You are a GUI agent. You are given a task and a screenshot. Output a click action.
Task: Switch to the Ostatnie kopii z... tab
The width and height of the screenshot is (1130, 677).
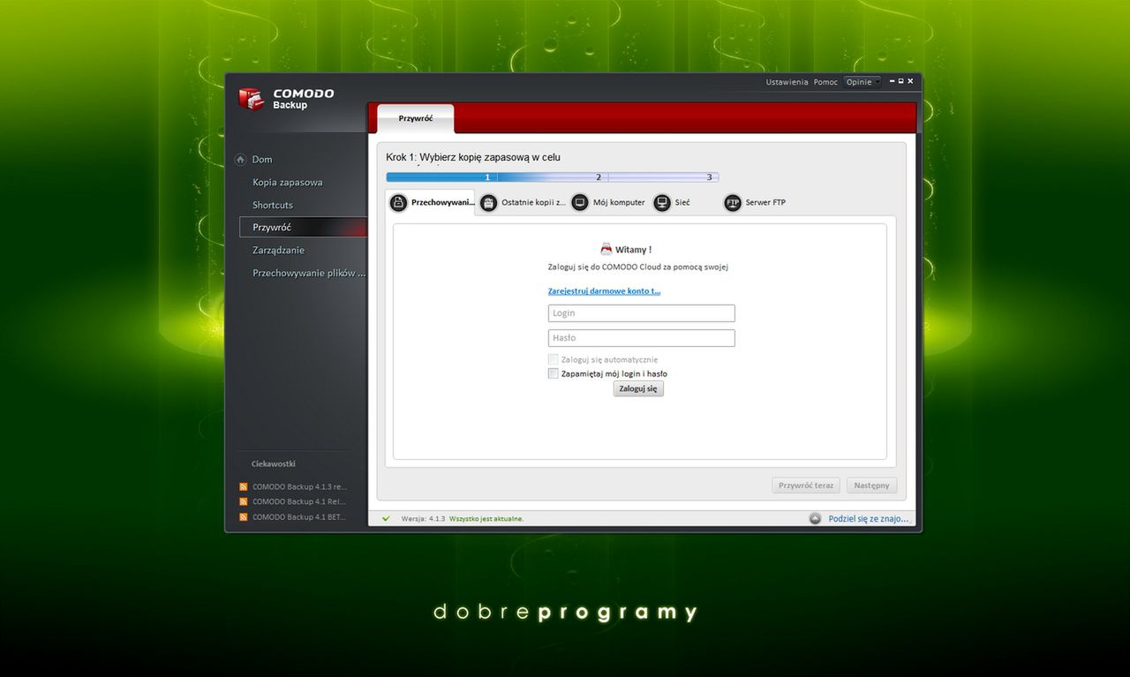[523, 203]
